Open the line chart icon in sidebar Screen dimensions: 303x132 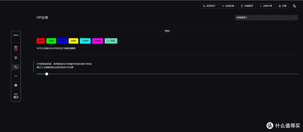pyautogui.click(x=16, y=76)
